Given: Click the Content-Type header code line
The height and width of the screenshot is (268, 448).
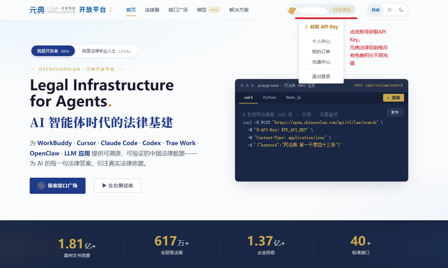Looking at the screenshot, I should coord(289,137).
